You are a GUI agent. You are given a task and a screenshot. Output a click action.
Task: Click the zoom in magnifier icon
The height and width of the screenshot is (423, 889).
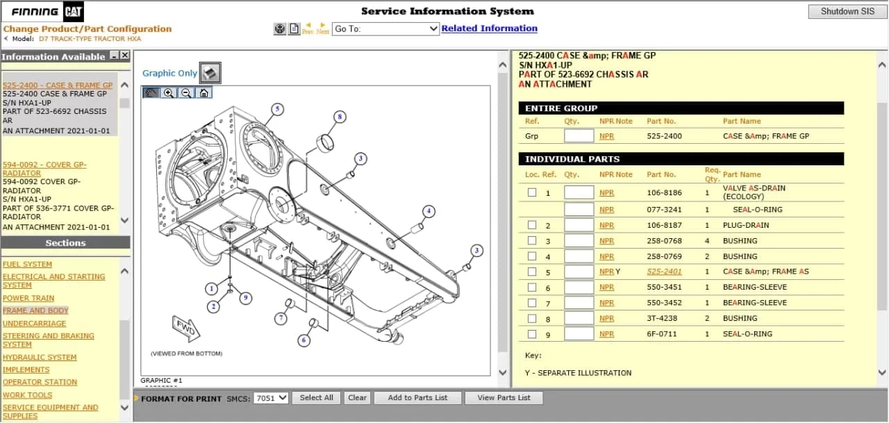click(169, 93)
